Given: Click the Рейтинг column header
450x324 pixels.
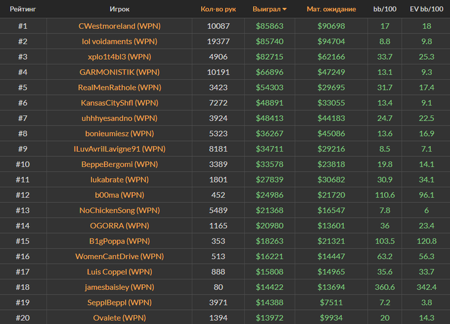Looking at the screenshot, I should pos(22,10).
